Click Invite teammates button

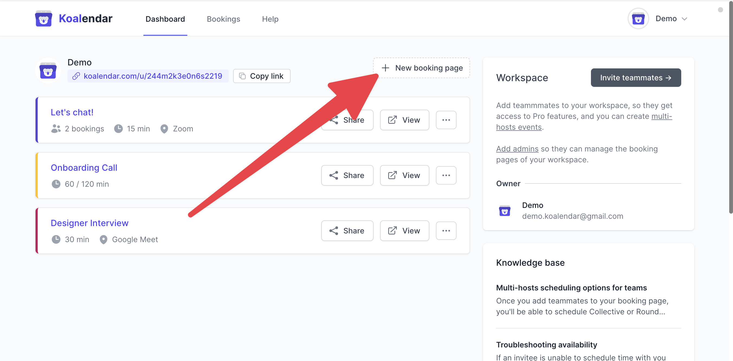click(636, 78)
